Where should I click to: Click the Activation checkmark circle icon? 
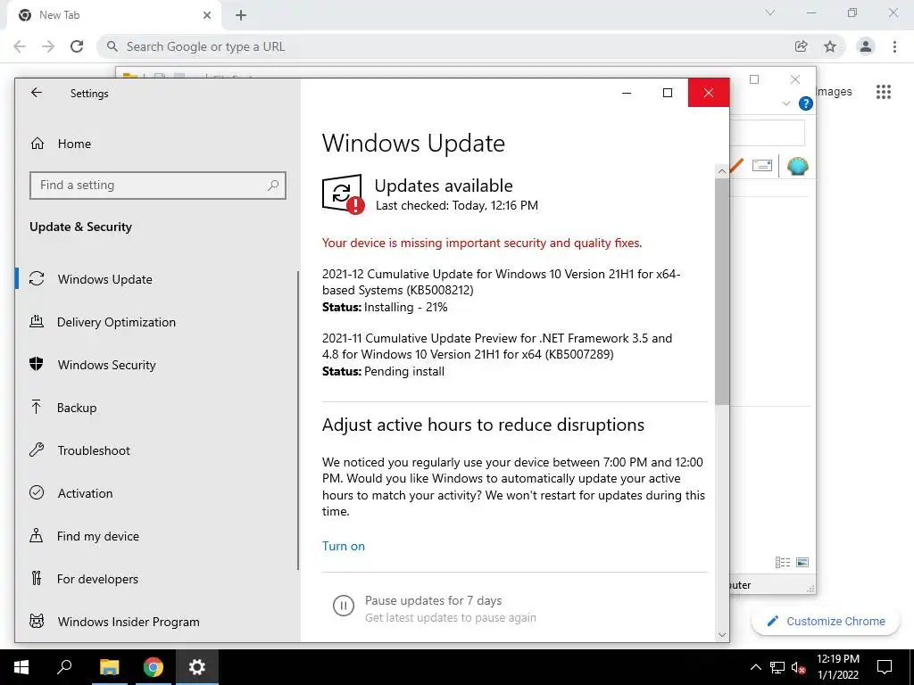[x=37, y=492]
